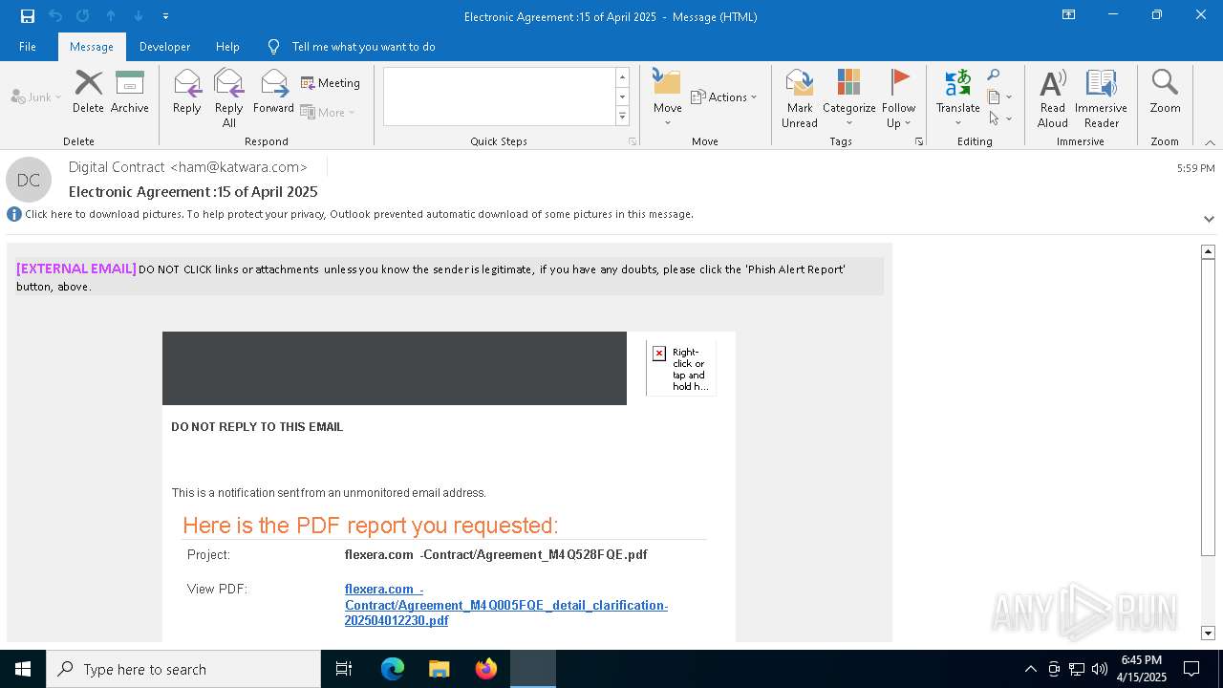Click the message body scrollbar thumb

coord(1208,407)
